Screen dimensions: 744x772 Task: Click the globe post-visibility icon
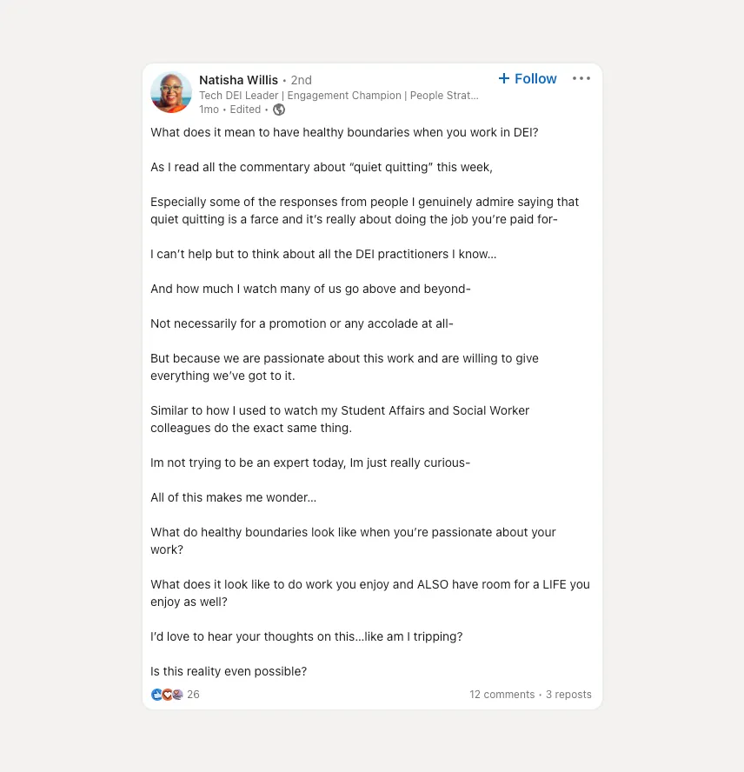click(x=278, y=110)
